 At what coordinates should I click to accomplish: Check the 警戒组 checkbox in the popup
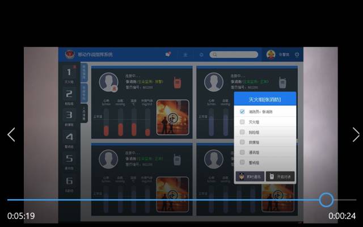[x=242, y=162]
